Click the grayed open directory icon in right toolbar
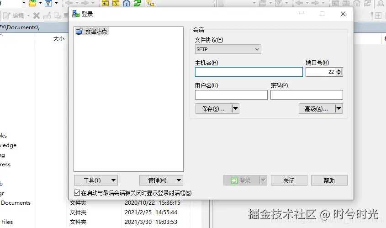 pos(263,3)
